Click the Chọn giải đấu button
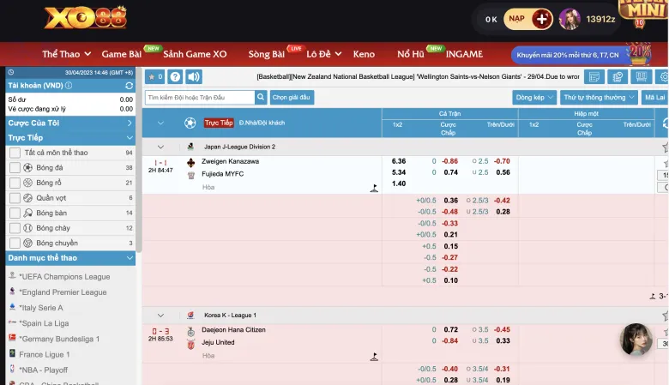This screenshot has height=385, width=669. coord(292,97)
